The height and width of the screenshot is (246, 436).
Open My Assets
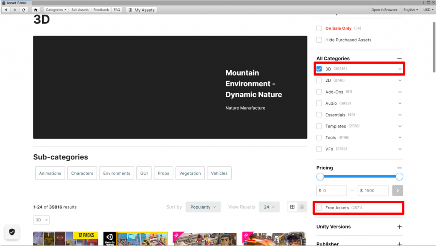(141, 10)
